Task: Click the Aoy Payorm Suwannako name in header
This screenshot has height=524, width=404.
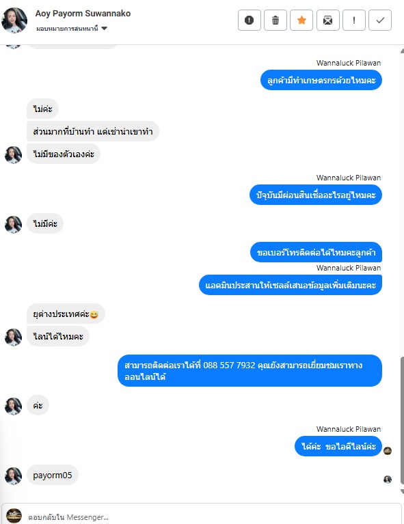Action: [83, 14]
